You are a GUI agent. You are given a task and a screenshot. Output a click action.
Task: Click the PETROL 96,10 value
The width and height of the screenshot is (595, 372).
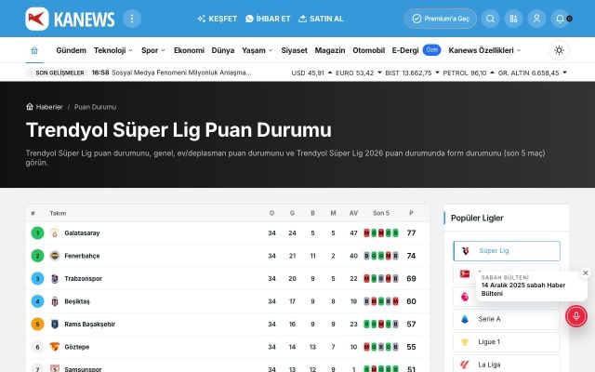tap(469, 73)
